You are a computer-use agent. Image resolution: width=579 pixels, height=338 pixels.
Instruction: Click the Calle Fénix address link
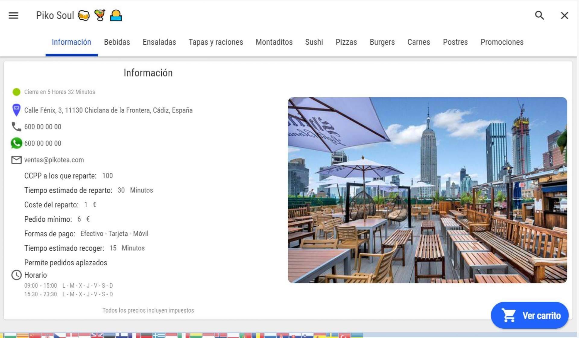point(108,110)
